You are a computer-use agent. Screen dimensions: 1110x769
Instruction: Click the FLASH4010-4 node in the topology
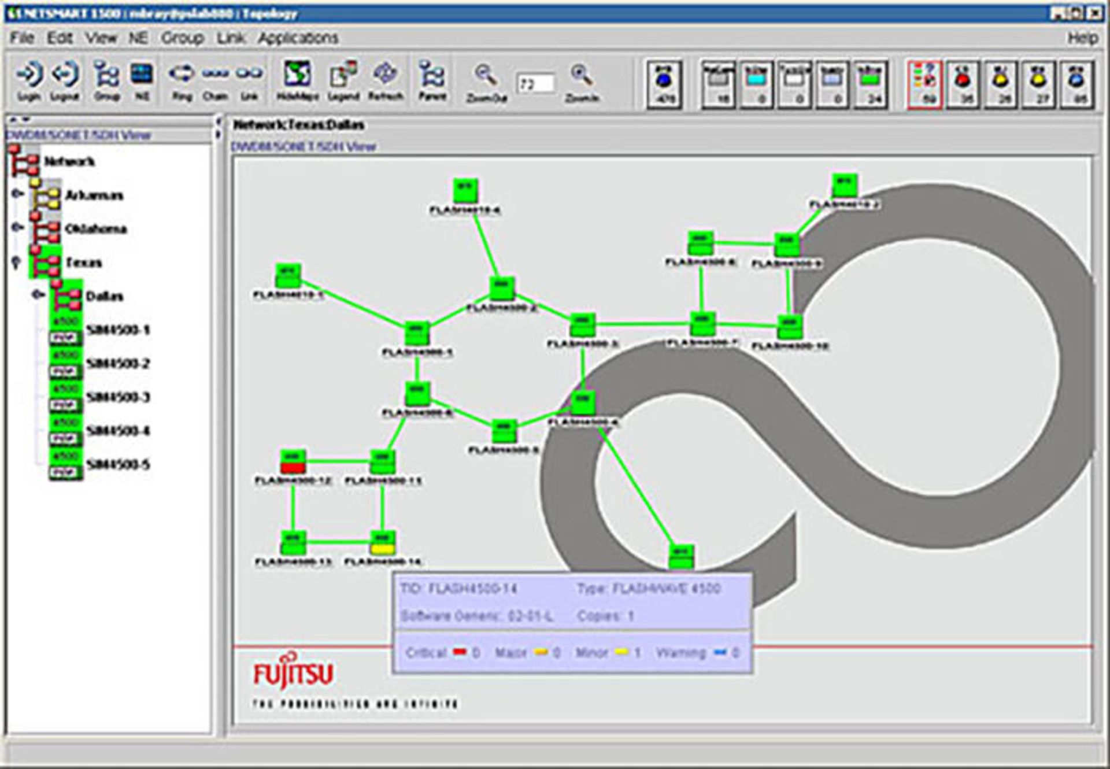click(465, 191)
